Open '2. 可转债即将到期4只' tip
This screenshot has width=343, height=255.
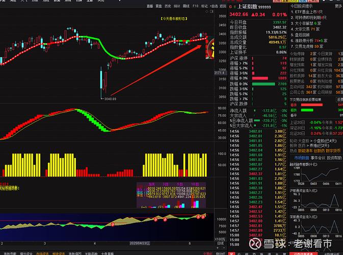tap(308, 17)
